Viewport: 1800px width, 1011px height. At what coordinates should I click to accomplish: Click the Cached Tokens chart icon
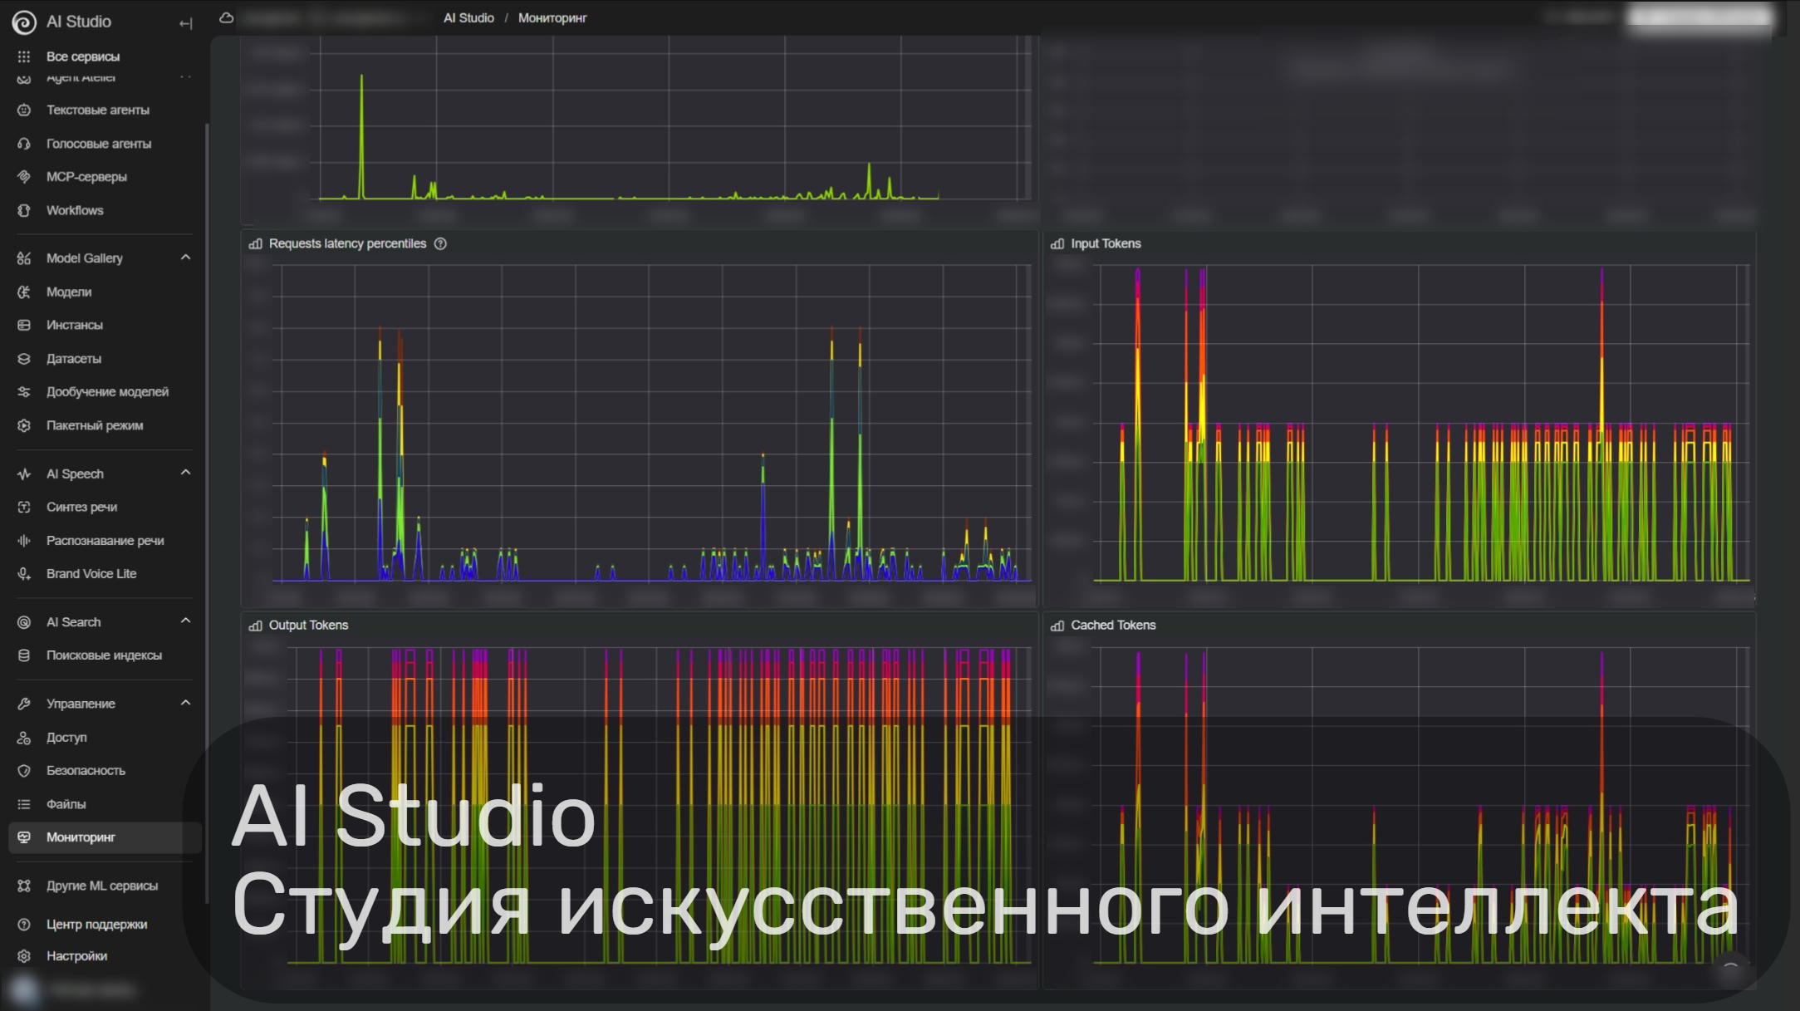click(x=1057, y=626)
